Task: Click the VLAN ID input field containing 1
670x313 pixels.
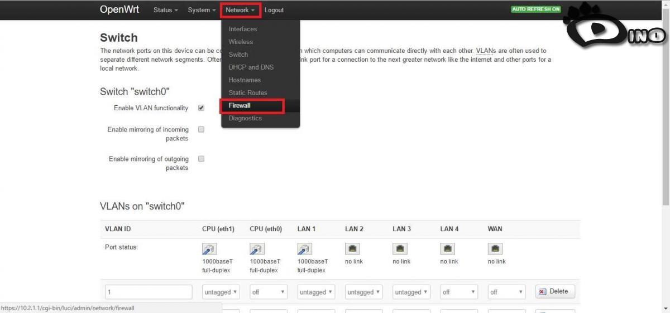Action: tap(149, 292)
